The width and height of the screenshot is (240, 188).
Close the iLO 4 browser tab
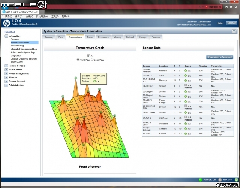click(37, 12)
